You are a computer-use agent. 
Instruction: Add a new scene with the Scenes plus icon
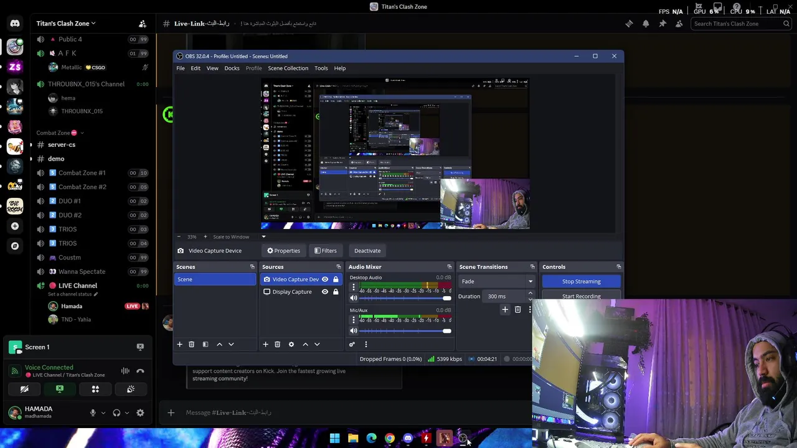click(179, 344)
